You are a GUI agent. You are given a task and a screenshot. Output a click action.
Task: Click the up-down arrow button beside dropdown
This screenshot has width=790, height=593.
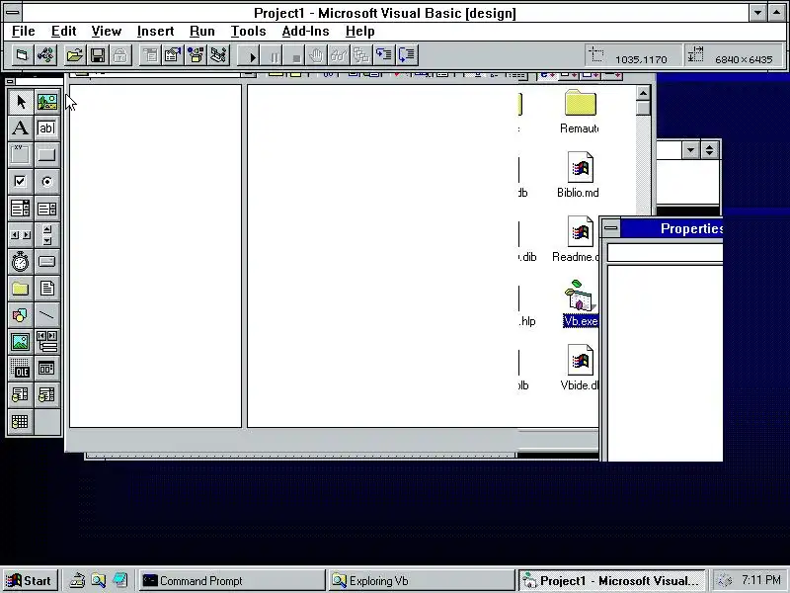point(709,150)
